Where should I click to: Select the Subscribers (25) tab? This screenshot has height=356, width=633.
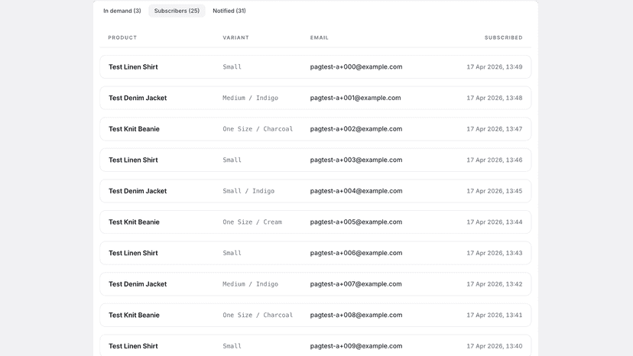pos(177,11)
